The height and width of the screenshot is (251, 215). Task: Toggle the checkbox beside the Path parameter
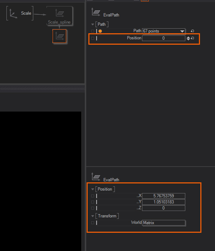(93, 31)
